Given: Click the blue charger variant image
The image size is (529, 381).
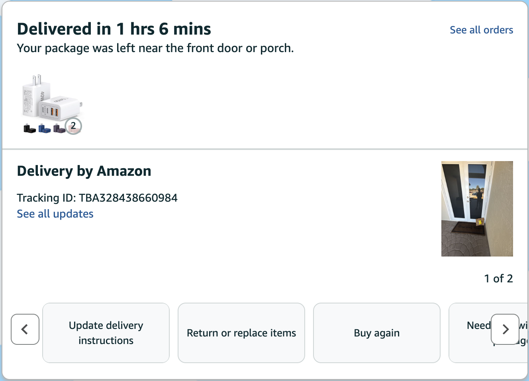Looking at the screenshot, I should click(x=44, y=128).
